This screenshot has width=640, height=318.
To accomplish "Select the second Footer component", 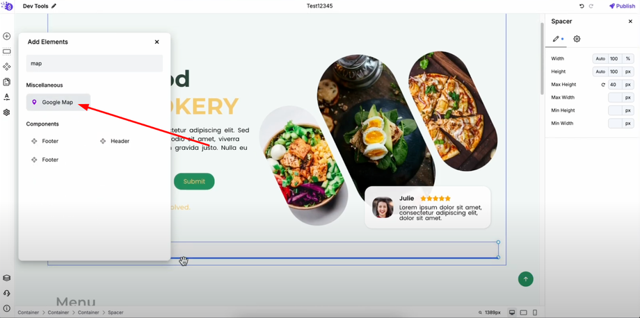I will pos(45,160).
